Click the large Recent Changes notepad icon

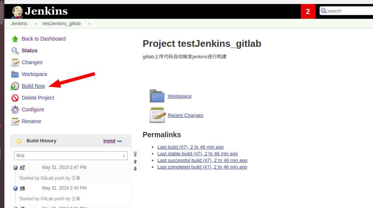click(157, 115)
